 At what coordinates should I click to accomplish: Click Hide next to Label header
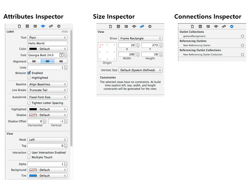coord(65,32)
